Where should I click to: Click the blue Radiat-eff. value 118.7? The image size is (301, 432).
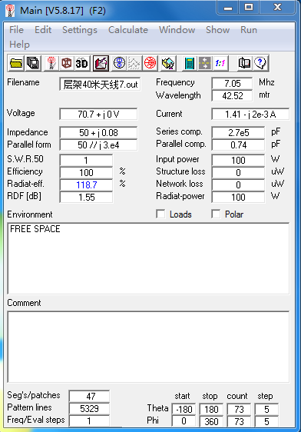click(87, 184)
